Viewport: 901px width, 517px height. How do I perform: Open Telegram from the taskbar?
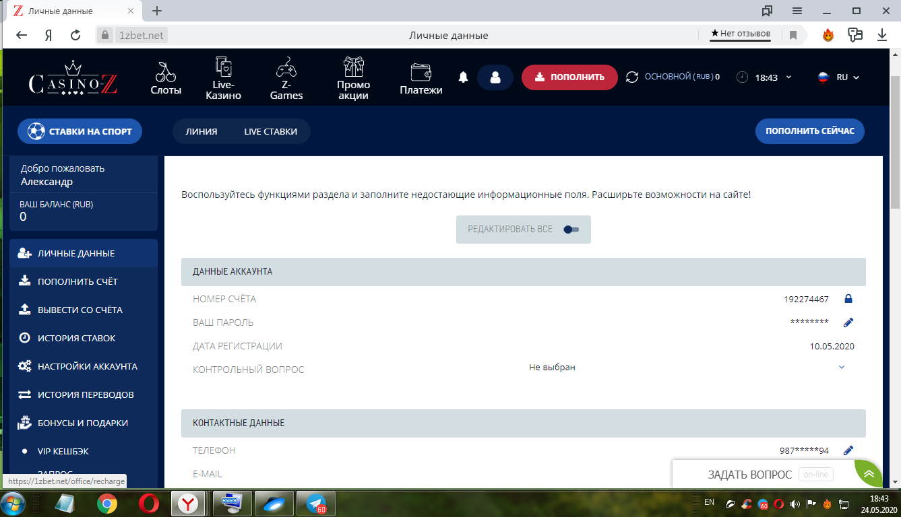click(316, 504)
